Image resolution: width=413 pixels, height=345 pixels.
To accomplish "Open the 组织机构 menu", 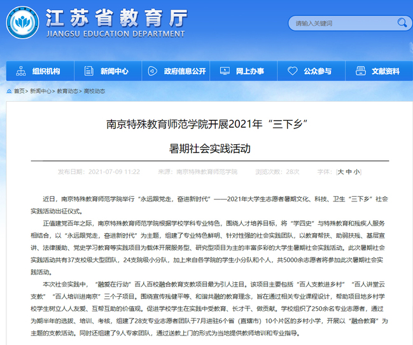I will (40, 71).
